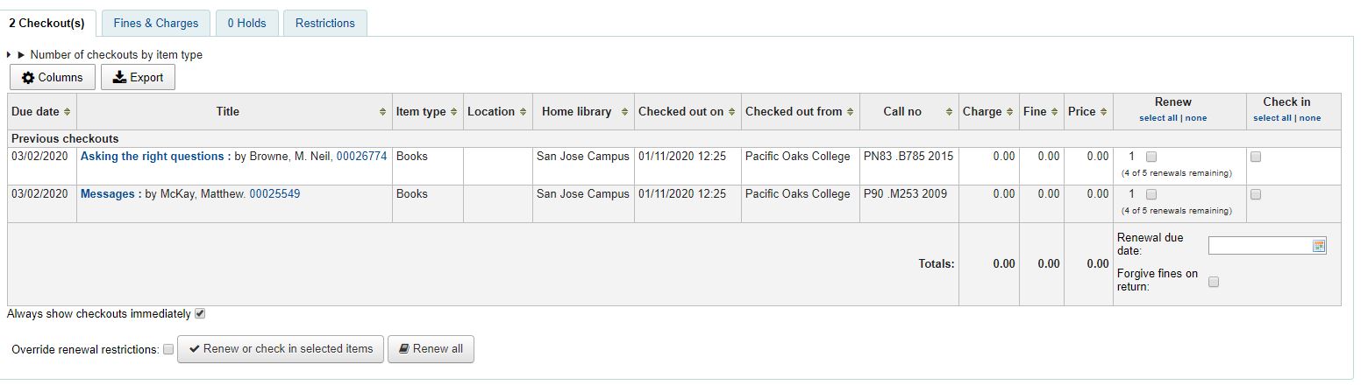Tick check-in checkbox for Messages book
This screenshot has width=1368, height=385.
tap(1256, 194)
